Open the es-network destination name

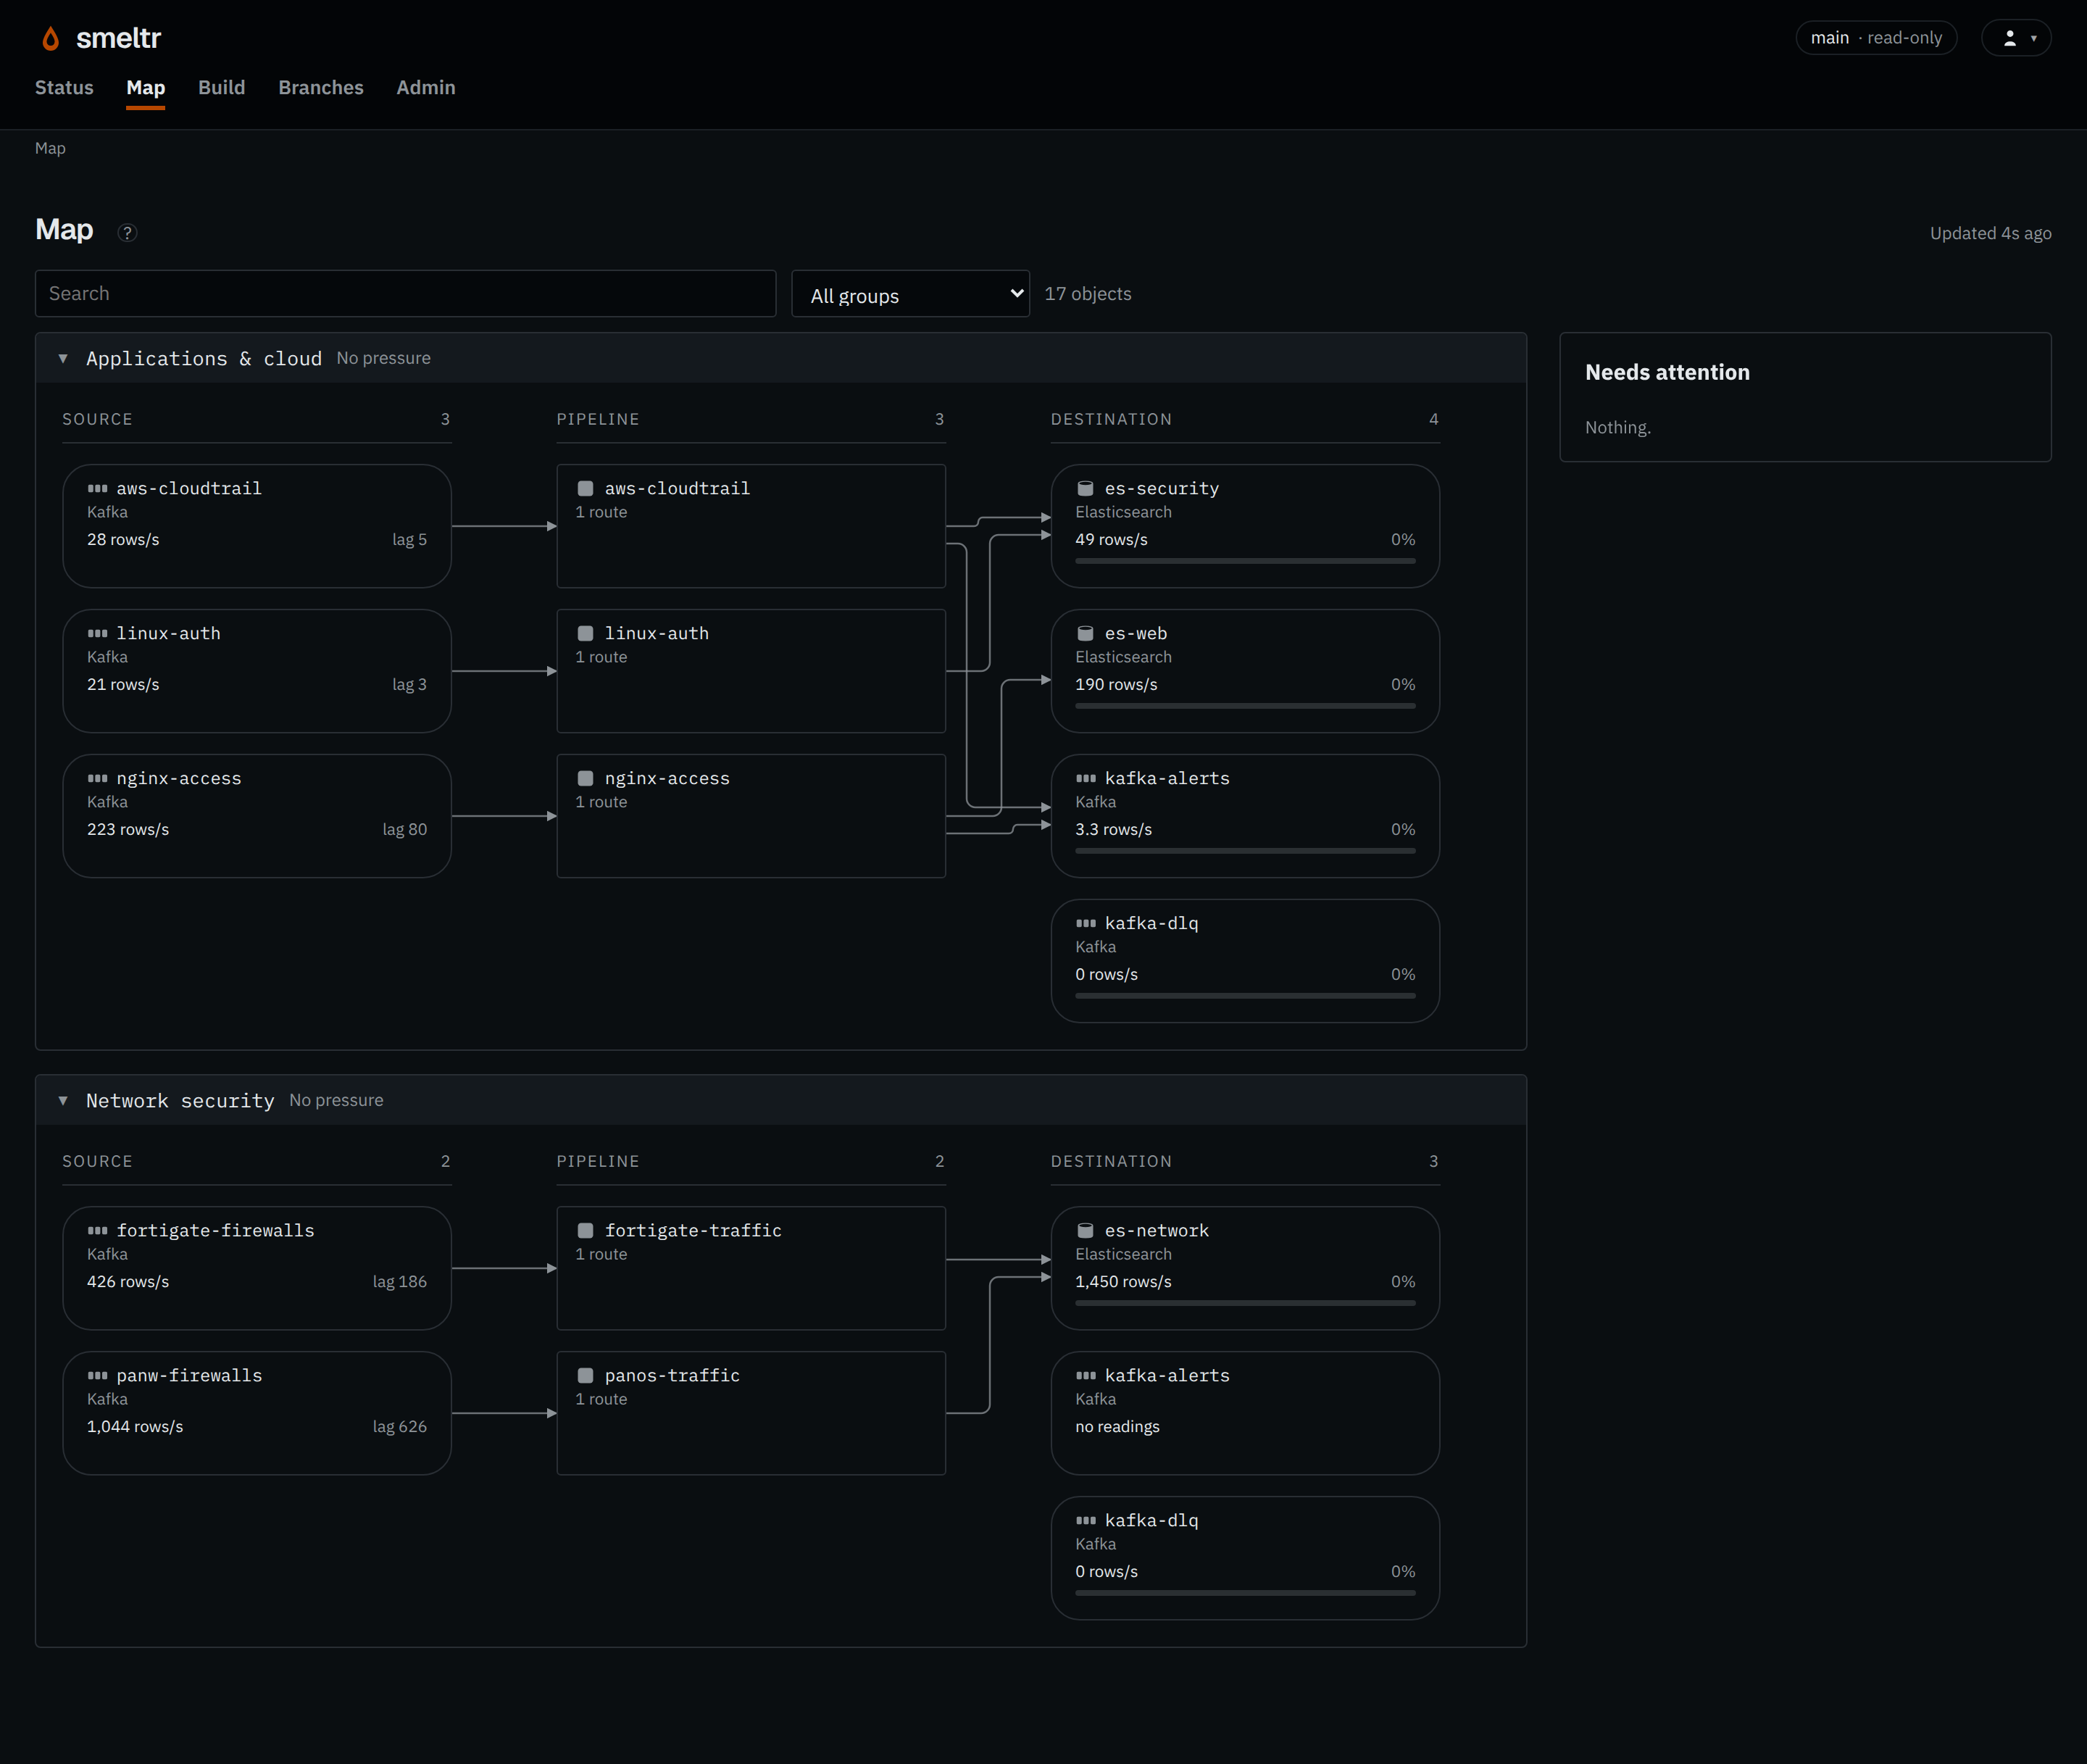pyautogui.click(x=1157, y=1230)
